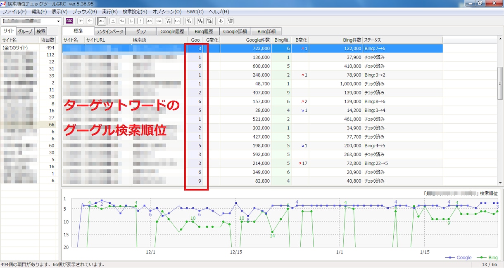
Task: Select the 標準 view tab
Action: 78,31
